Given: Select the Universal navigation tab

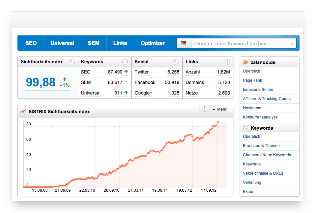Looking at the screenshot, I should tap(62, 43).
